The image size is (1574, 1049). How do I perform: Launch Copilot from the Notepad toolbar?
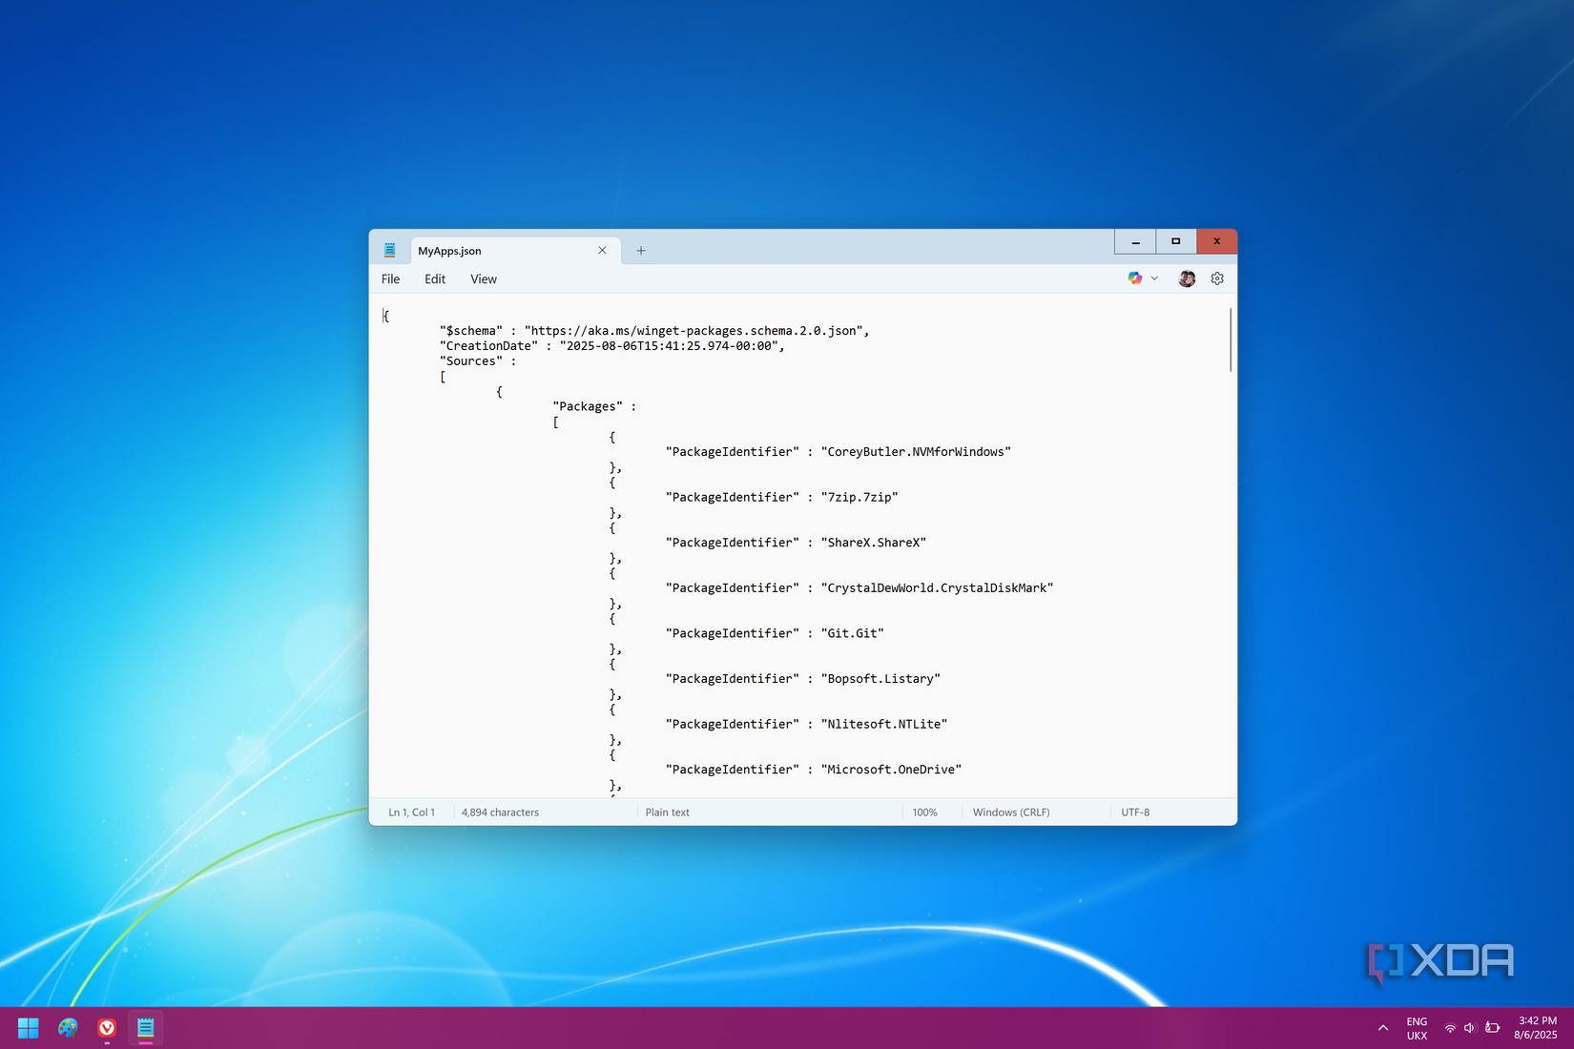pyautogui.click(x=1134, y=278)
